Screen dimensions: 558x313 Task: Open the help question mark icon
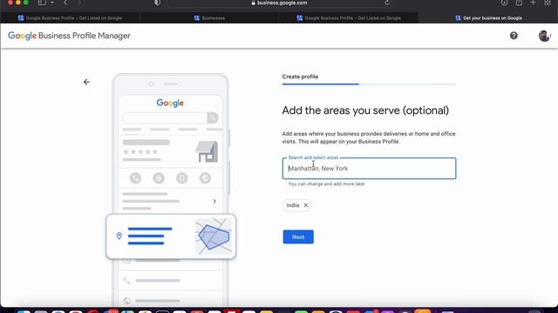[514, 36]
